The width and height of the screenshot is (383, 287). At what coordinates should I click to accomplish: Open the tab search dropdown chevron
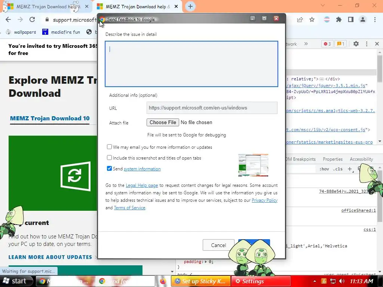323,5
